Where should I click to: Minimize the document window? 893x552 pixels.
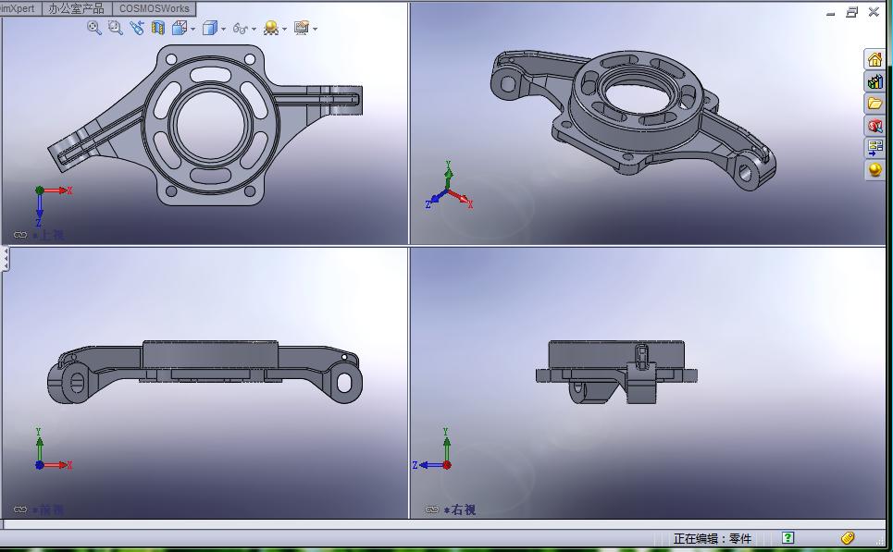(830, 13)
